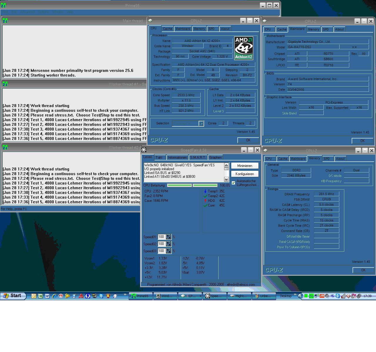Click the Worker thread #1 window icon

(x=5, y=84)
